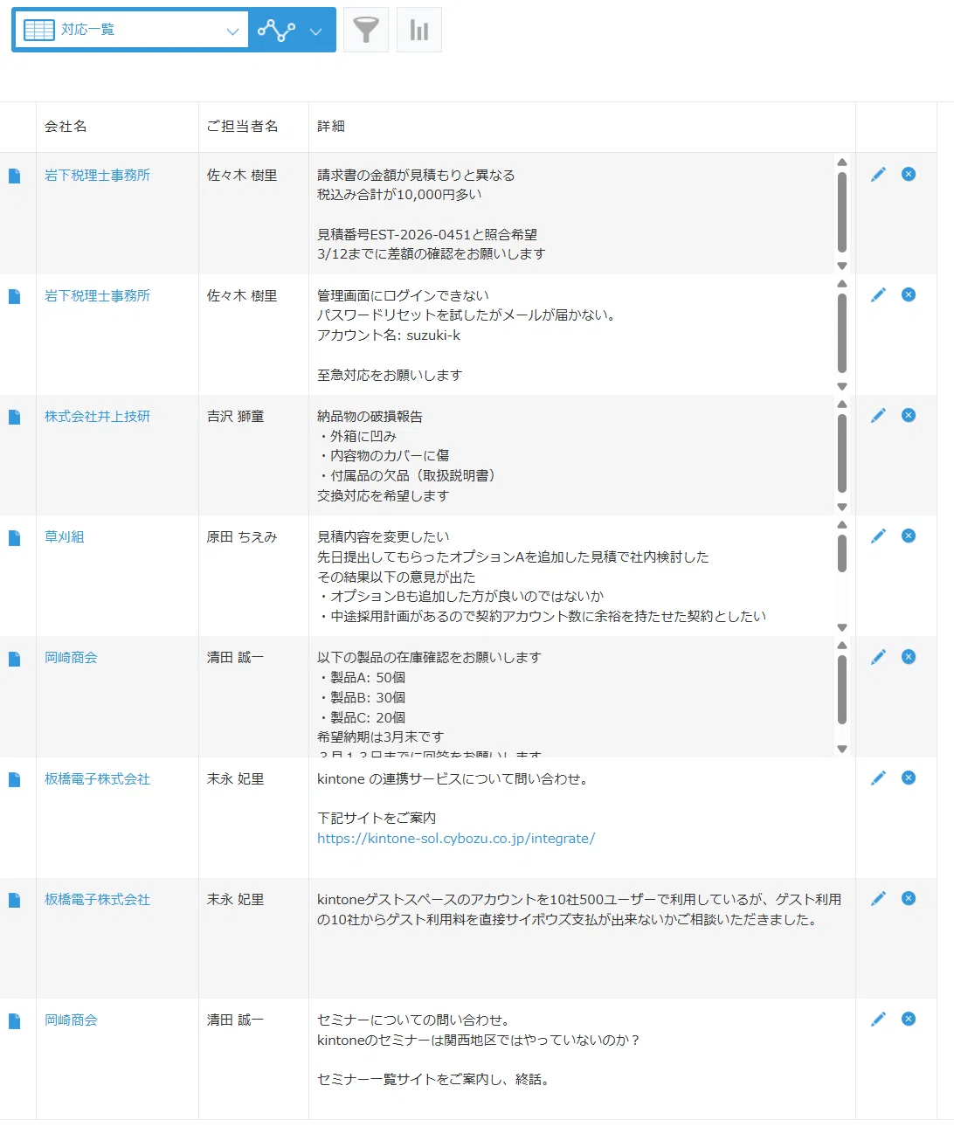Open 岡崎商会 link in the セミナー row
The height and width of the screenshot is (1134, 954).
(72, 1020)
